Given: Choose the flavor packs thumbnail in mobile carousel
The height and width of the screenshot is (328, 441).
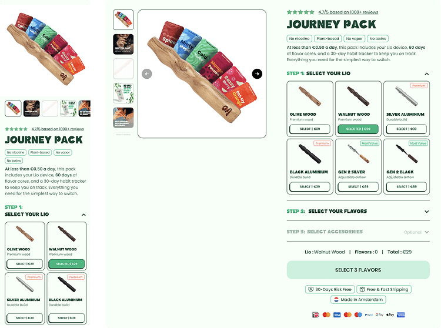Looking at the screenshot, I should point(13,109).
